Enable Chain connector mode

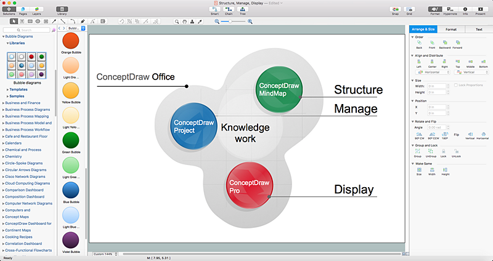(229, 9)
